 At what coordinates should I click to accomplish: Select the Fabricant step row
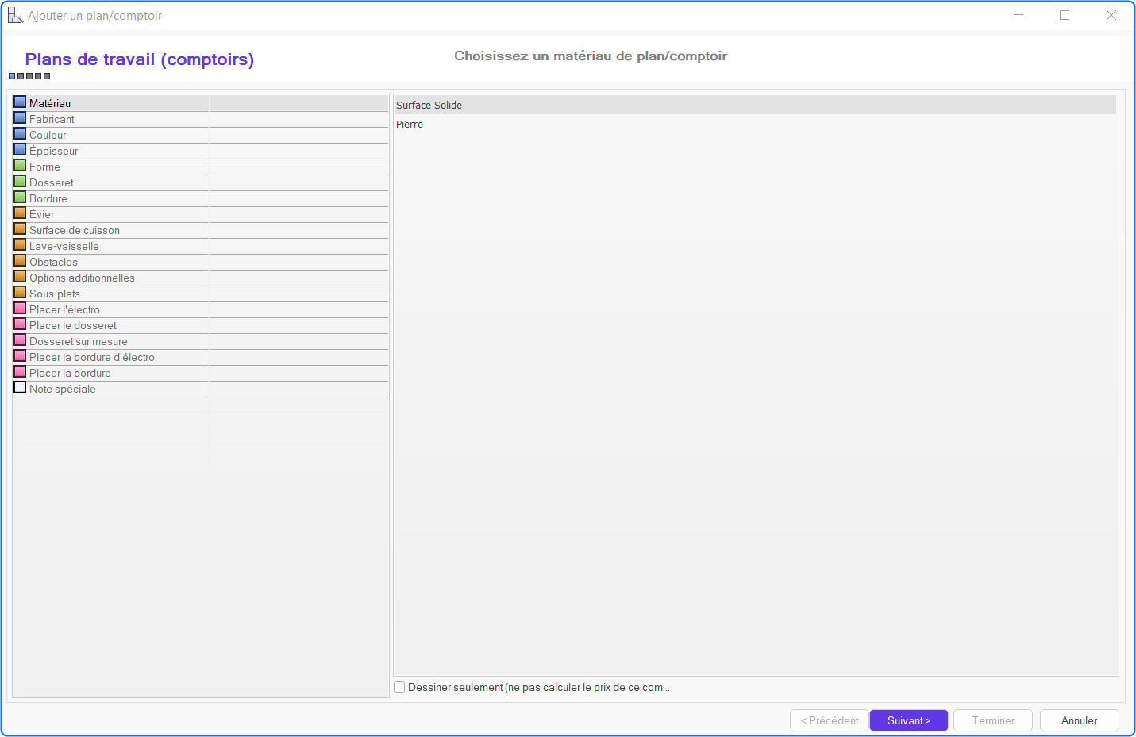click(x=201, y=119)
